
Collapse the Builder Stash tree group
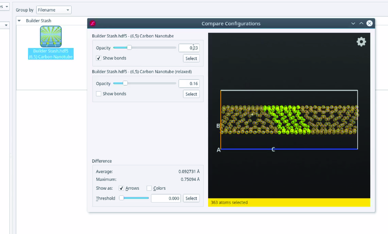(19, 21)
